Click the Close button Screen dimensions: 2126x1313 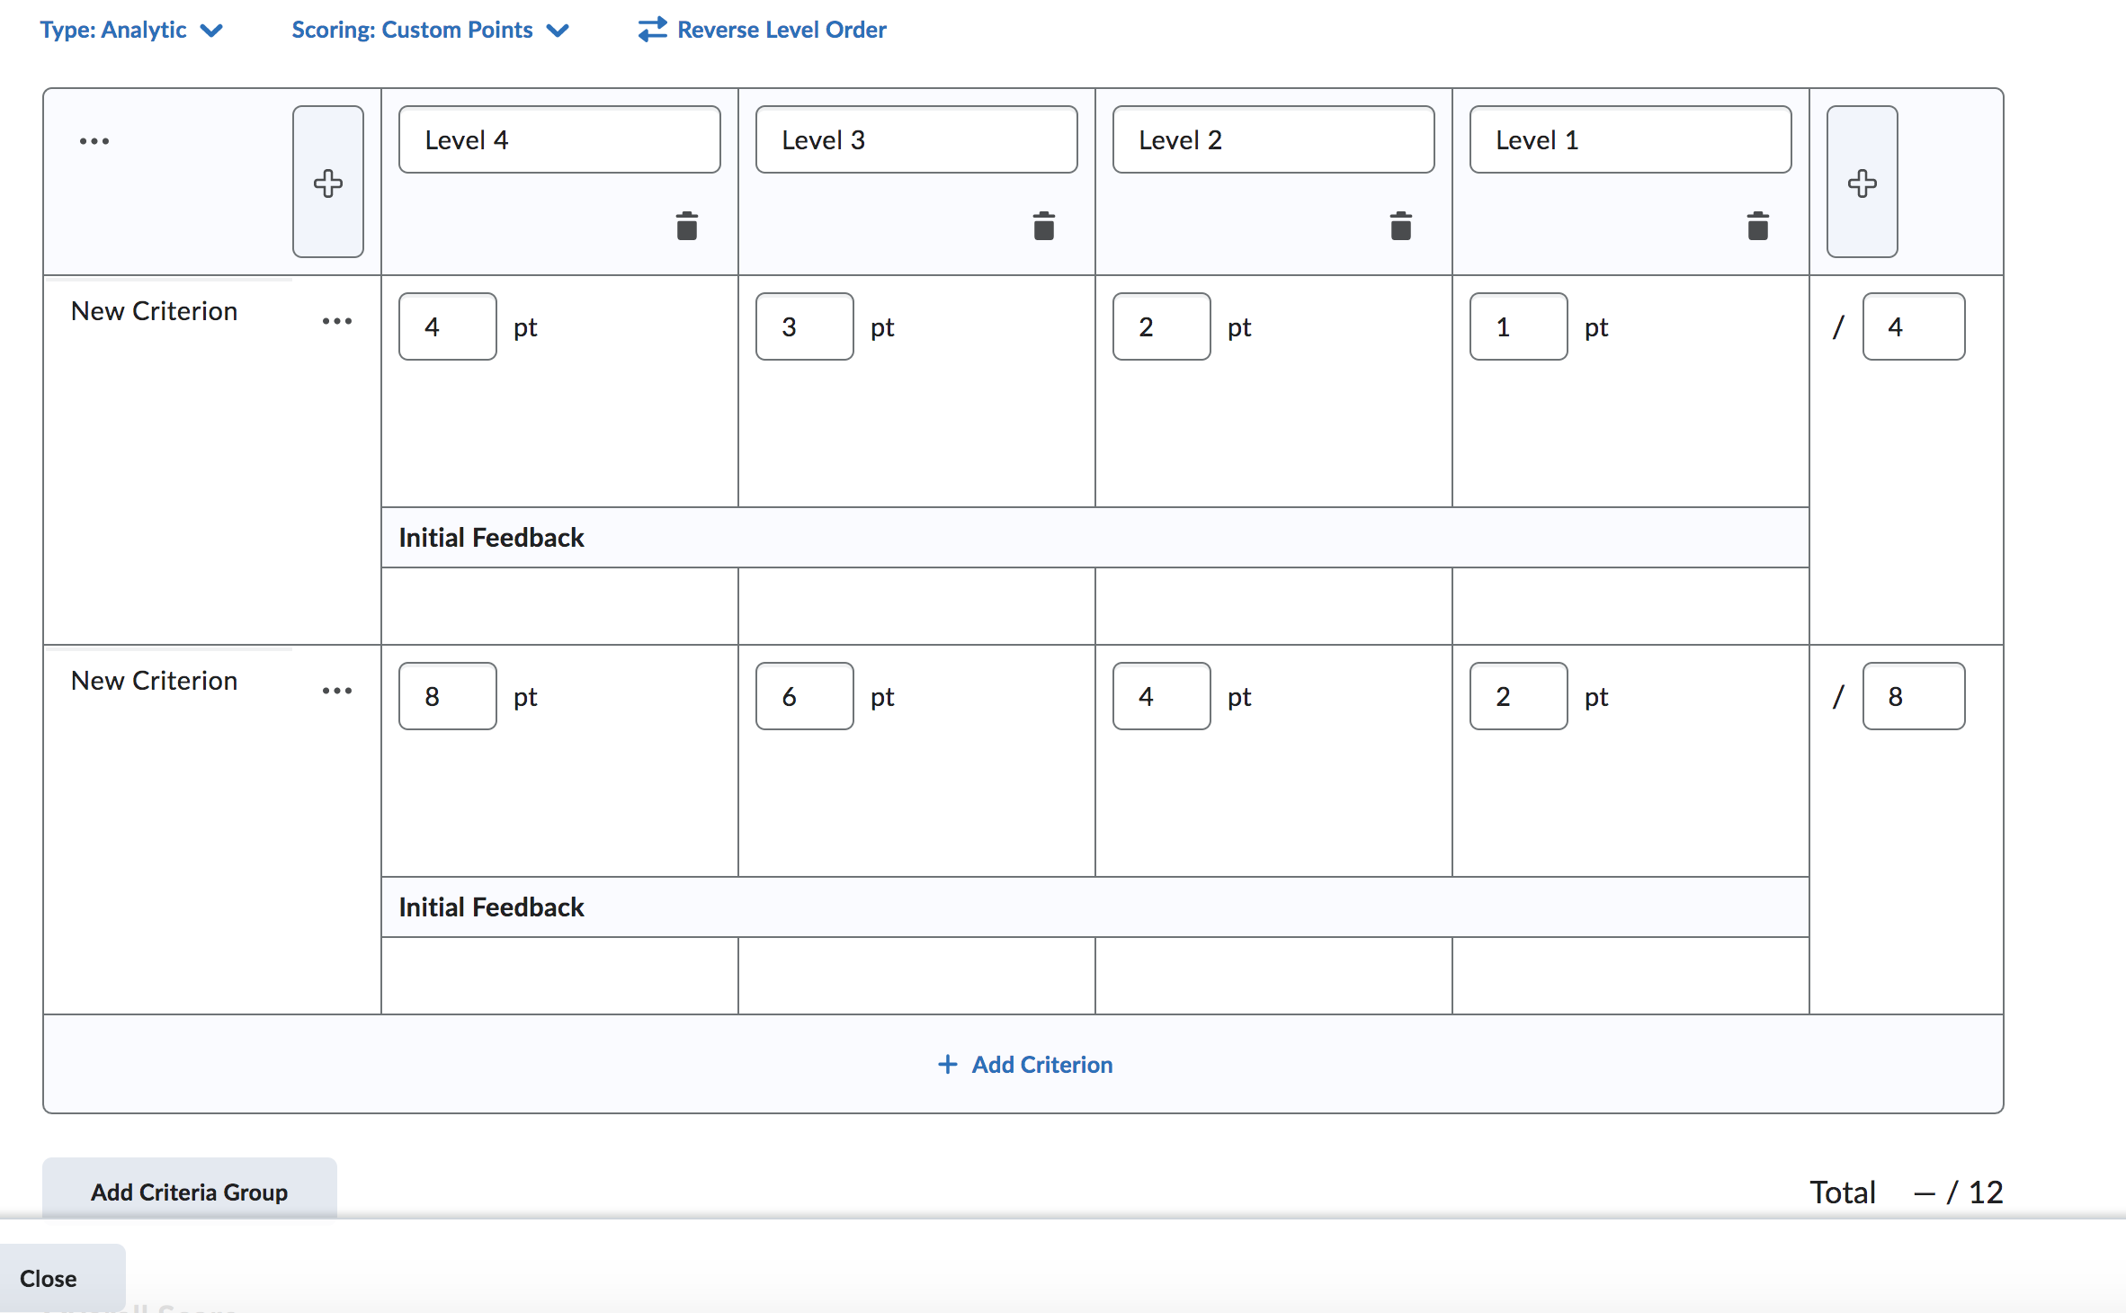49,1278
